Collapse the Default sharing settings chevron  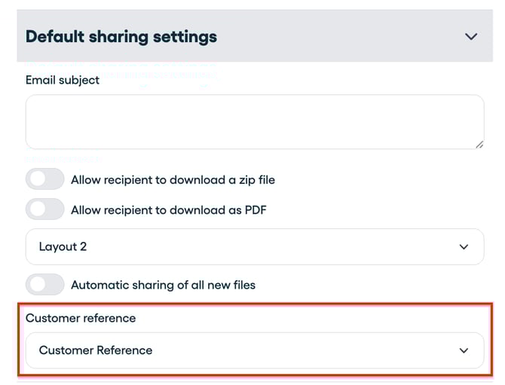point(471,36)
